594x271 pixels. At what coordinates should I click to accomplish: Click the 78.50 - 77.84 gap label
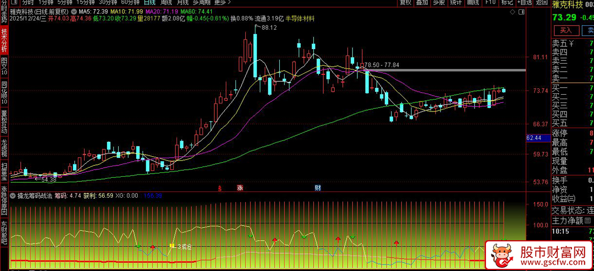pos(381,65)
